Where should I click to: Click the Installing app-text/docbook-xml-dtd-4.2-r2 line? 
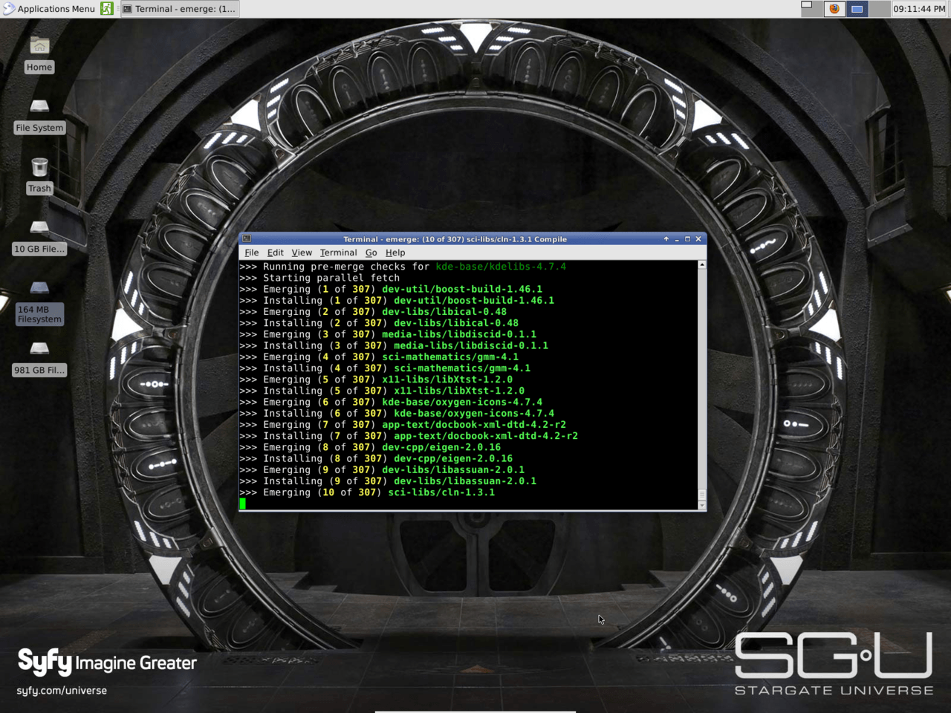click(x=409, y=436)
